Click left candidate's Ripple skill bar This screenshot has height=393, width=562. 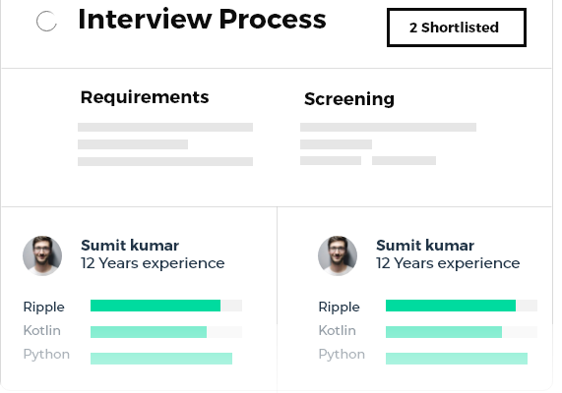click(166, 306)
